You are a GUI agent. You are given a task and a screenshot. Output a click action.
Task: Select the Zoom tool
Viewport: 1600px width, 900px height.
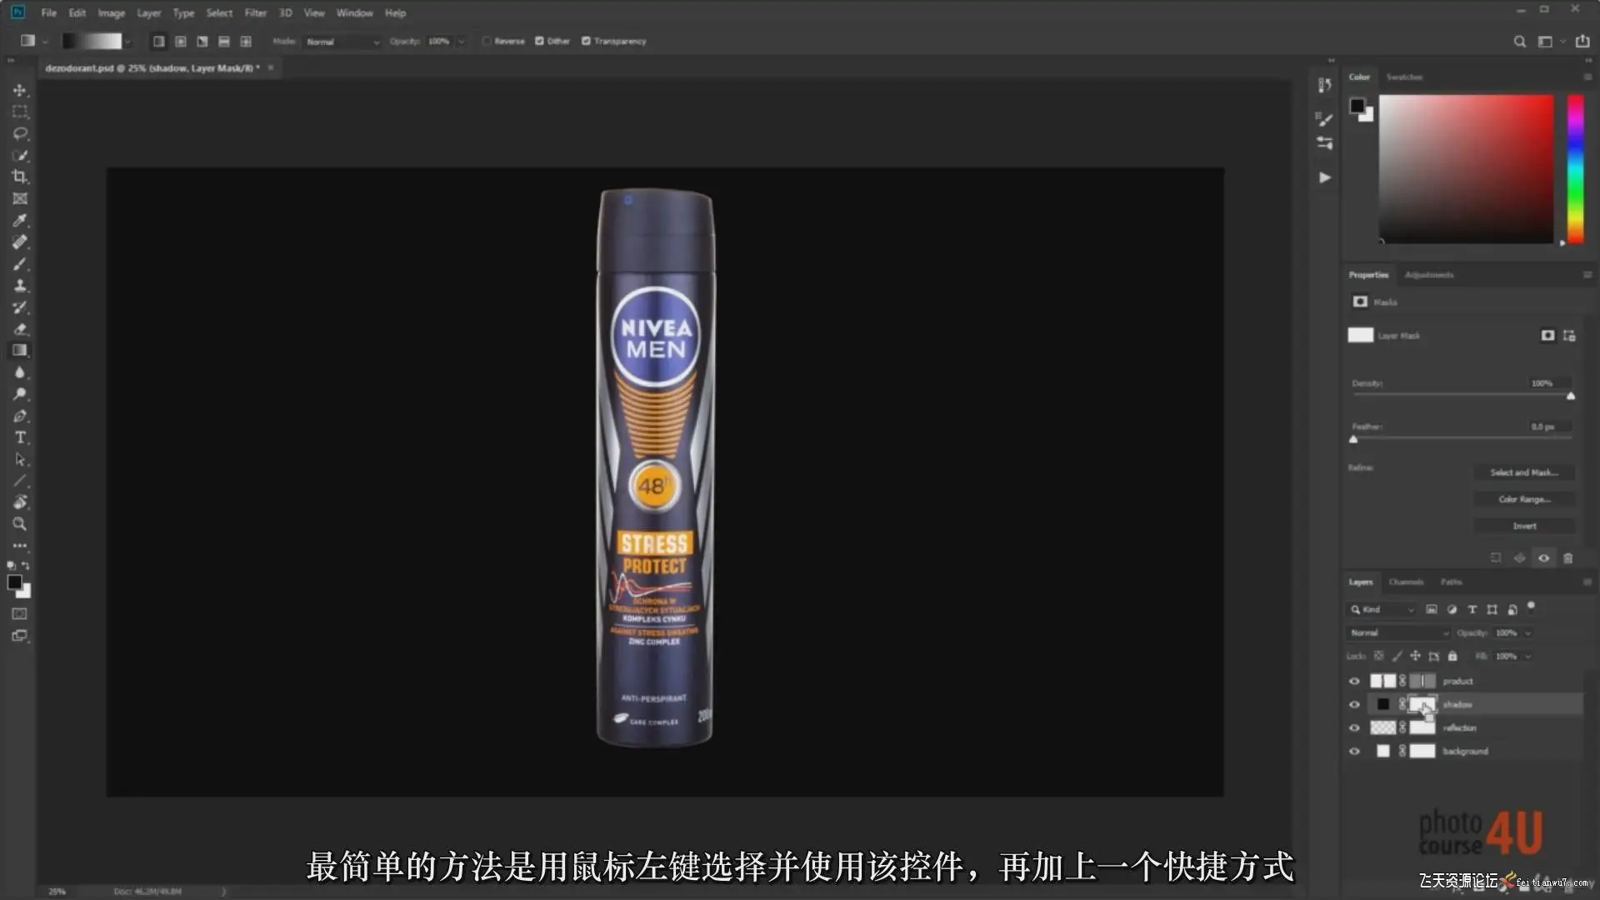click(x=20, y=524)
